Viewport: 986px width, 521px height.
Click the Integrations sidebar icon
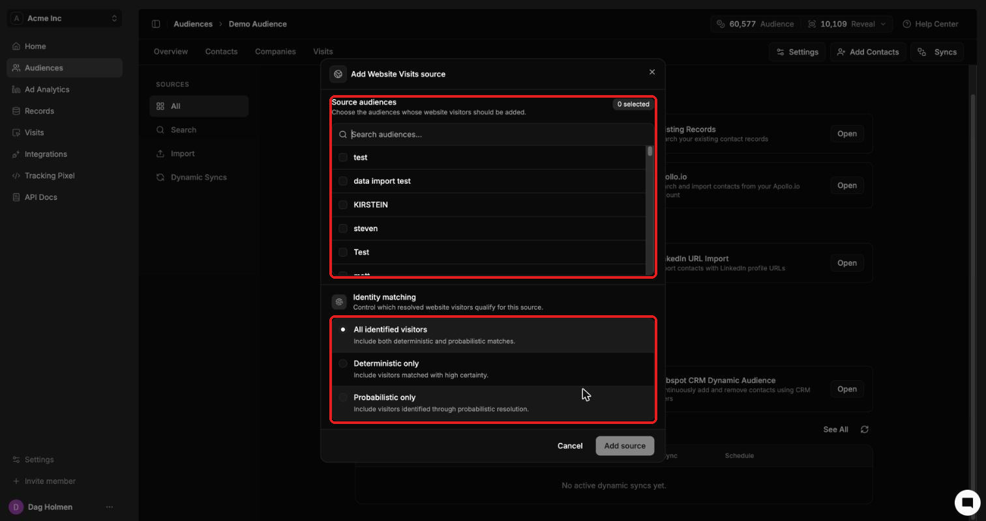[16, 154]
